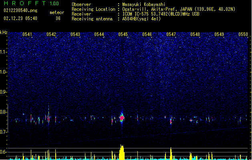Viewport: 252px width, 160px height.
Task: Click the 1.0 kHz axis label
Action: pos(4,72)
